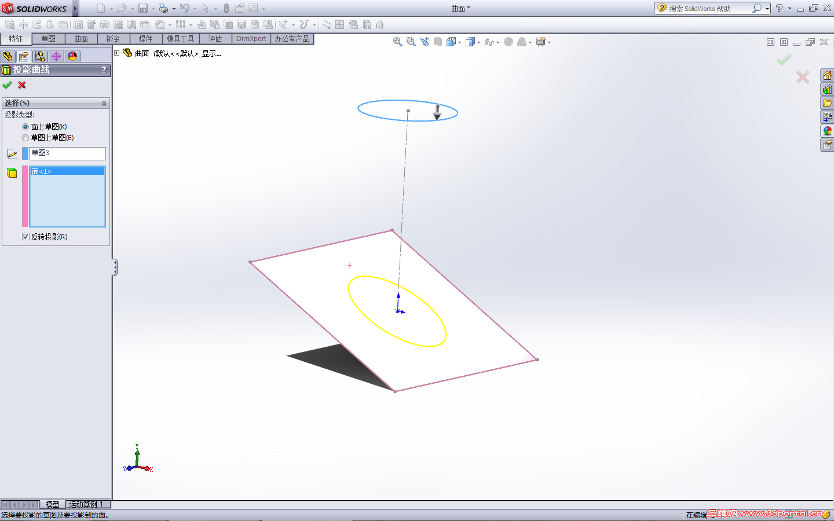Switch to 特征 tab
This screenshot has height=521, width=834.
tap(16, 39)
